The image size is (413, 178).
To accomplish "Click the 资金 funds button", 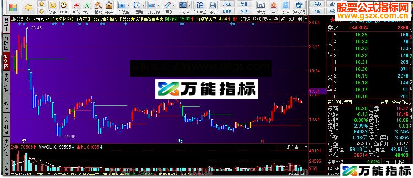I will coord(227,4).
